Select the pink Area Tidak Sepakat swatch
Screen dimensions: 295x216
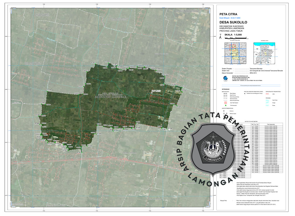226,103
